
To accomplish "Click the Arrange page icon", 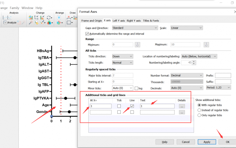I will pos(59,17).
